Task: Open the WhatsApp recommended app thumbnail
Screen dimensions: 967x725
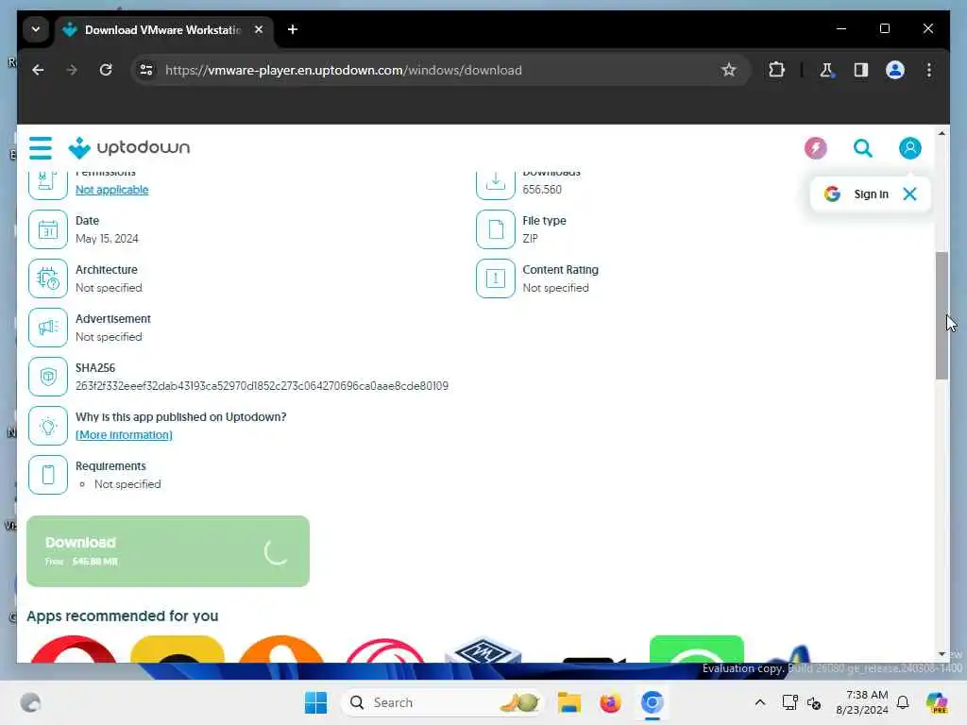Action: coord(696,649)
